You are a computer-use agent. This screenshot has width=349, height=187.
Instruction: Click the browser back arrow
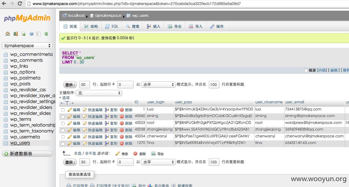click(4, 4)
